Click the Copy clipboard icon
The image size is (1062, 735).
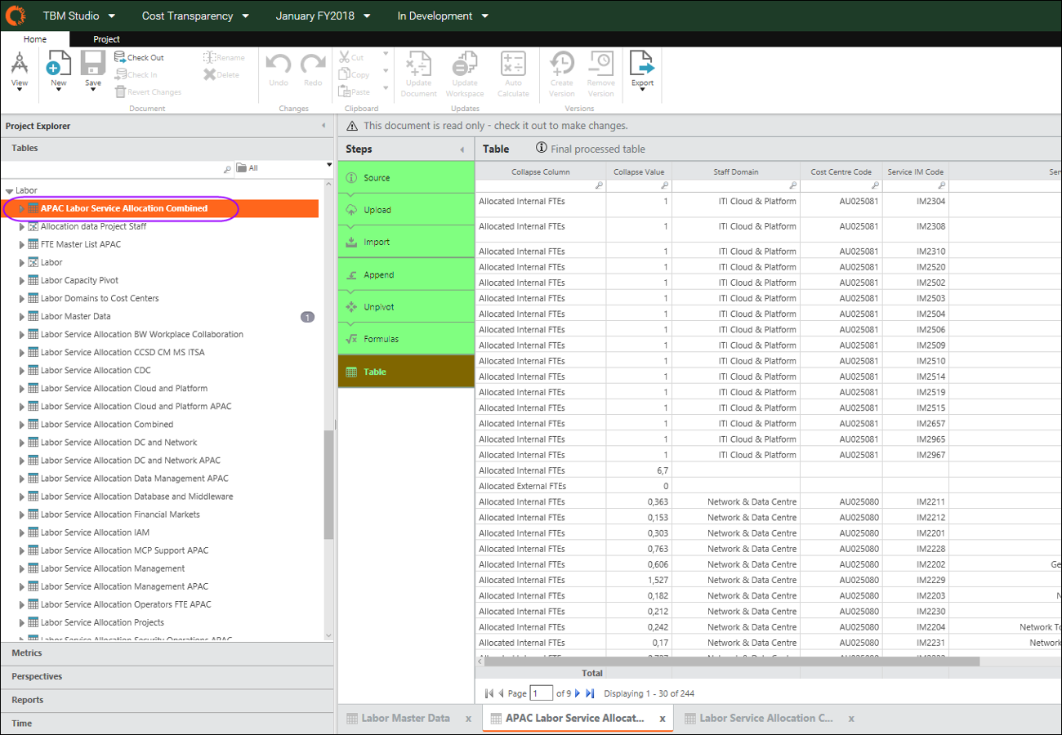click(x=345, y=74)
